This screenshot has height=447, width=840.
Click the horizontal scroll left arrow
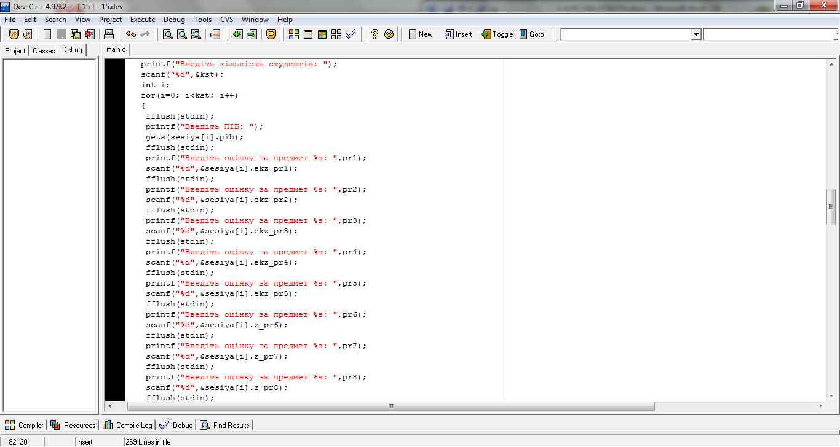(110, 406)
